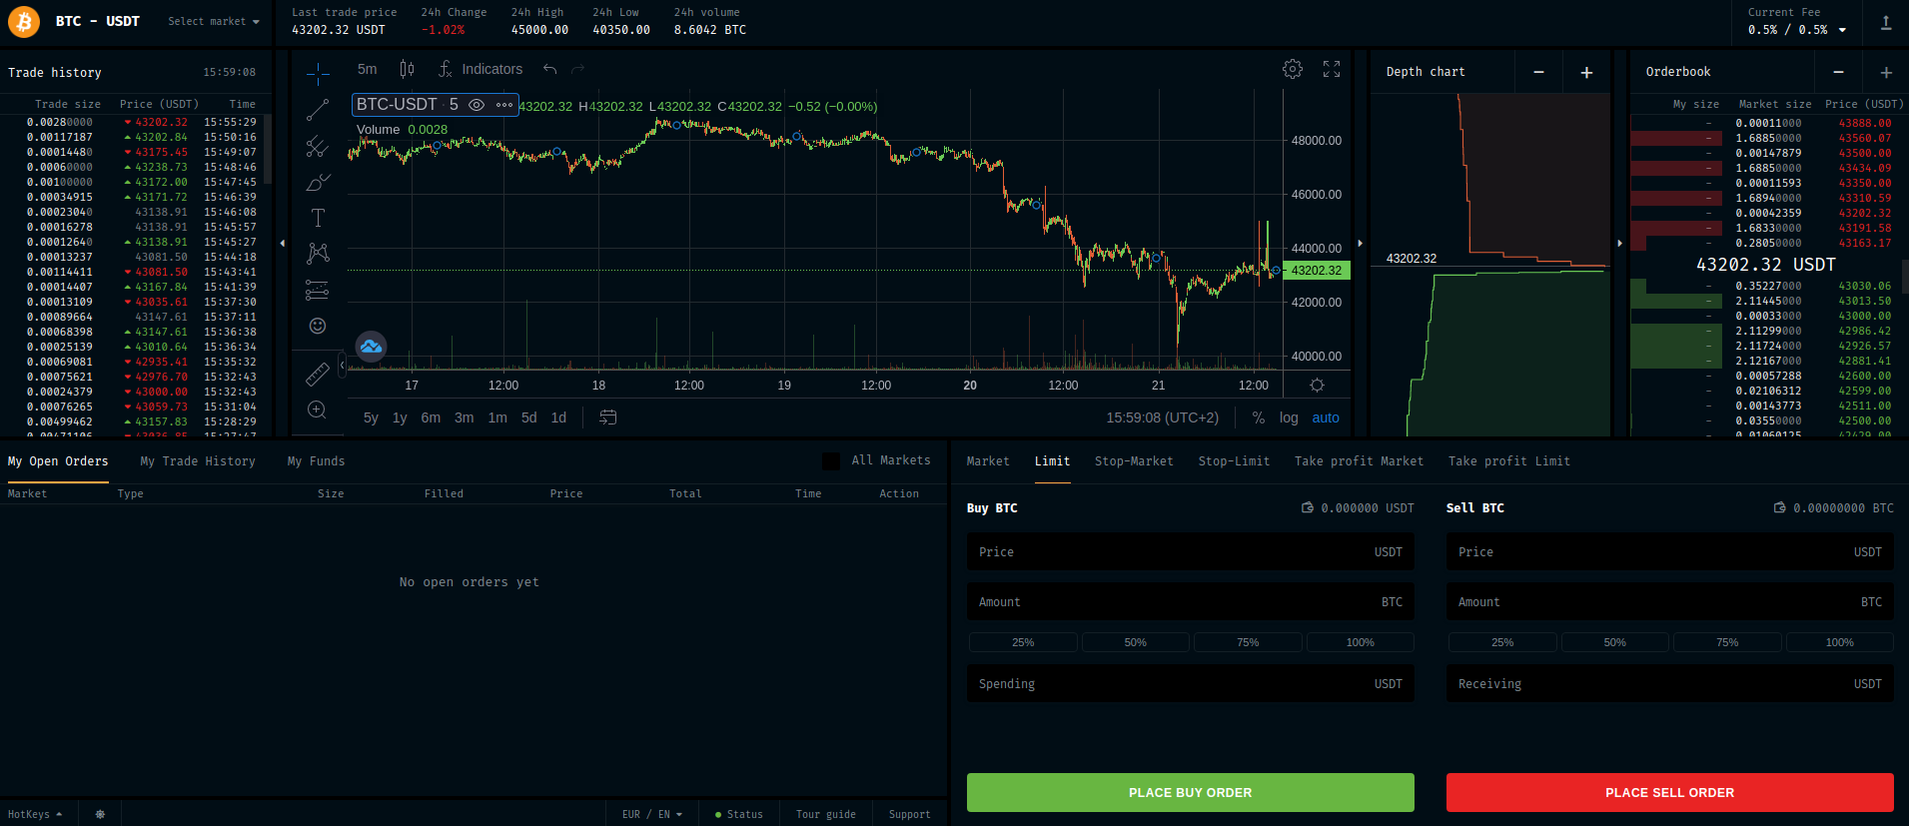Toggle BTC-USDT series visibility eye
The height and width of the screenshot is (826, 1909).
point(477,105)
